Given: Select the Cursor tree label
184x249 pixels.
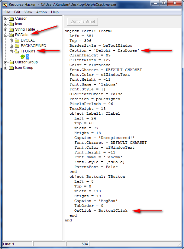Looking at the screenshot, I should (x=21, y=19).
